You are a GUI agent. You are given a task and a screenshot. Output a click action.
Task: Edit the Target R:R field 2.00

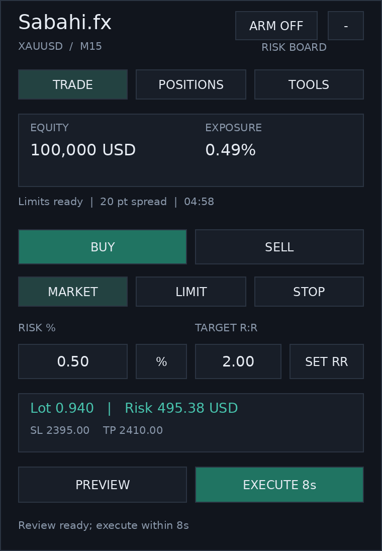pos(238,361)
